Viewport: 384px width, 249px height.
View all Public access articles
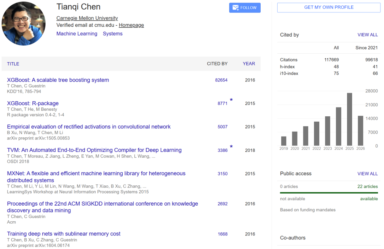coord(367,174)
